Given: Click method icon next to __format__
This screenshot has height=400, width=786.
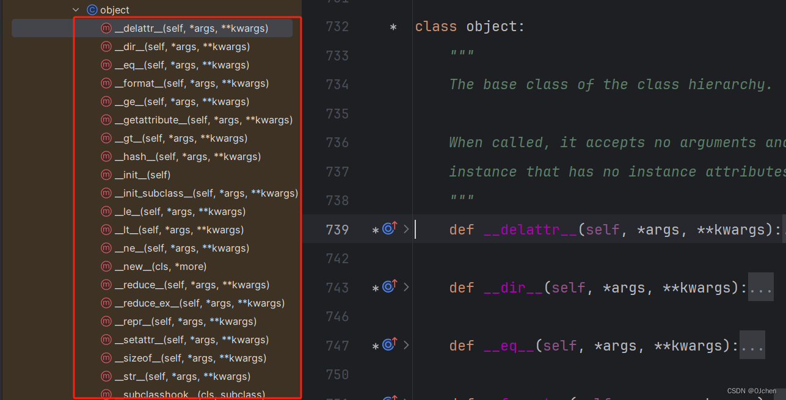Looking at the screenshot, I should coord(106,83).
